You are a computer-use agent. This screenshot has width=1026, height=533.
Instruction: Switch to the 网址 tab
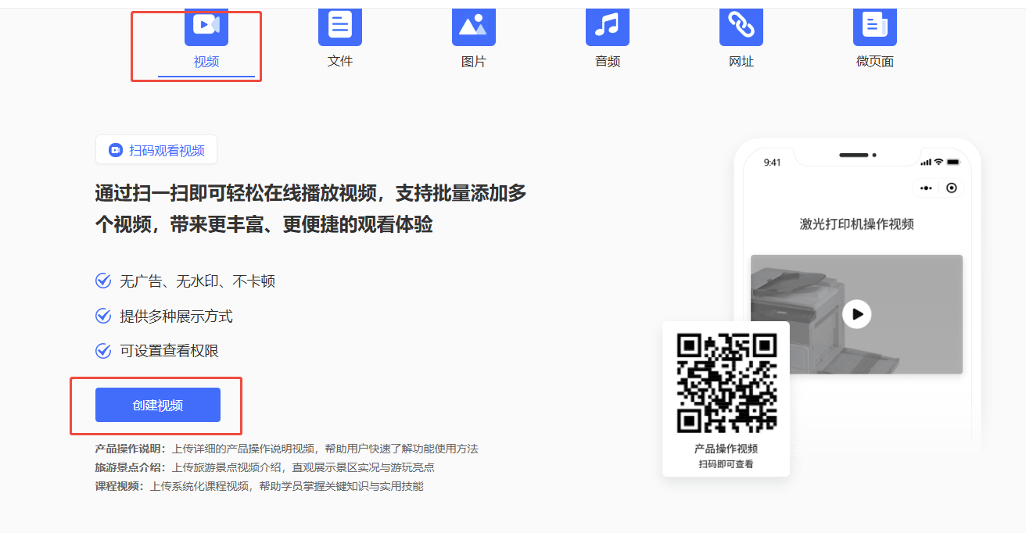[741, 61]
